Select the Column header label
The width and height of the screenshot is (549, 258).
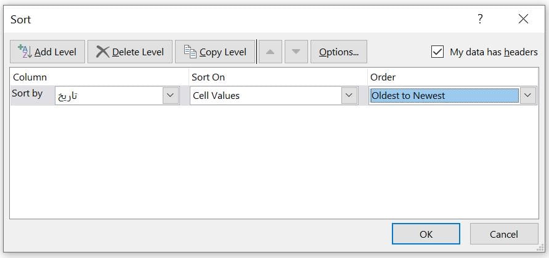click(30, 77)
